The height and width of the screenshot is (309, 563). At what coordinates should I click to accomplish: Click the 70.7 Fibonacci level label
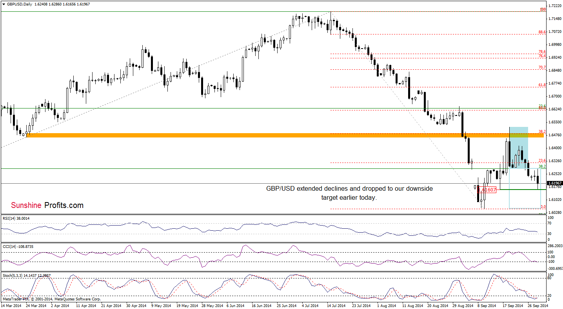pos(542,67)
